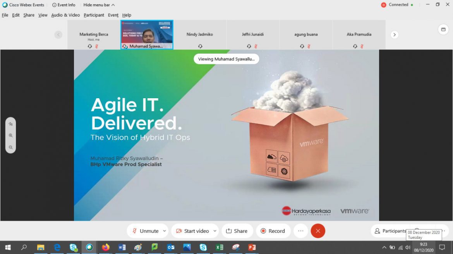Image resolution: width=453 pixels, height=254 pixels.
Task: Select Nindy Jadmiko participant tile
Action: click(200, 35)
